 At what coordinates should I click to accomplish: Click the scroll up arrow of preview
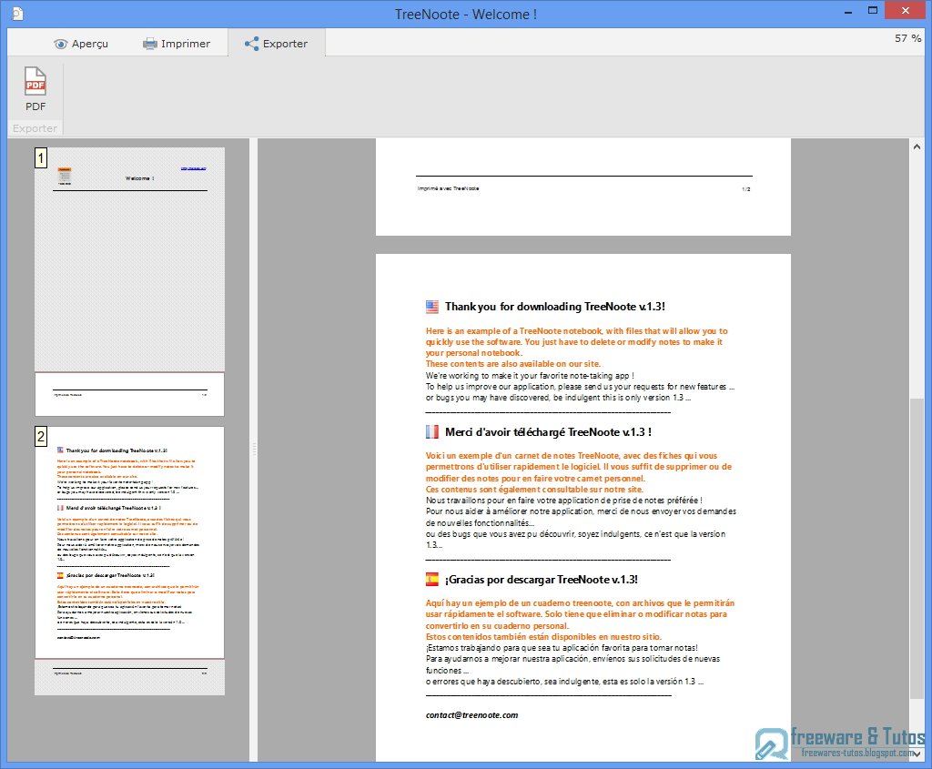click(917, 147)
